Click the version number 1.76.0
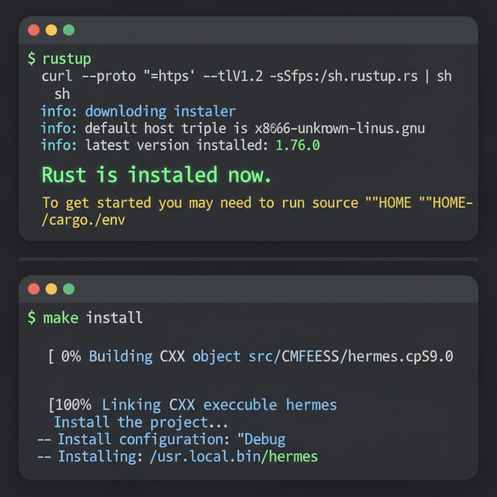 click(x=298, y=145)
